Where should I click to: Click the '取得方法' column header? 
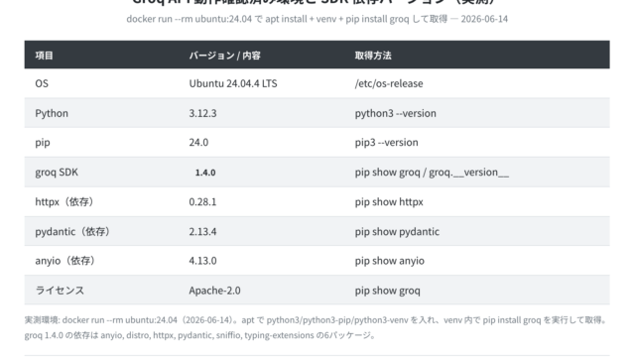[373, 56]
